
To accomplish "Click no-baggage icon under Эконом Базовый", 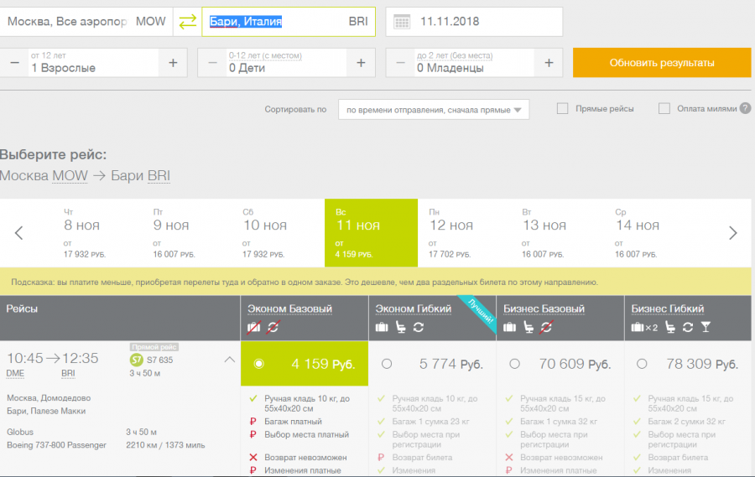I will point(253,327).
